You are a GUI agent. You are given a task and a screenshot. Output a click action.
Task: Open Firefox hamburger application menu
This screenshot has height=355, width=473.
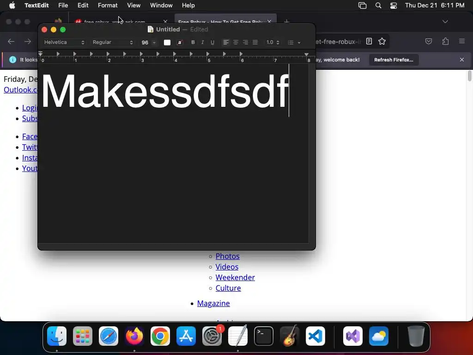coord(462,41)
